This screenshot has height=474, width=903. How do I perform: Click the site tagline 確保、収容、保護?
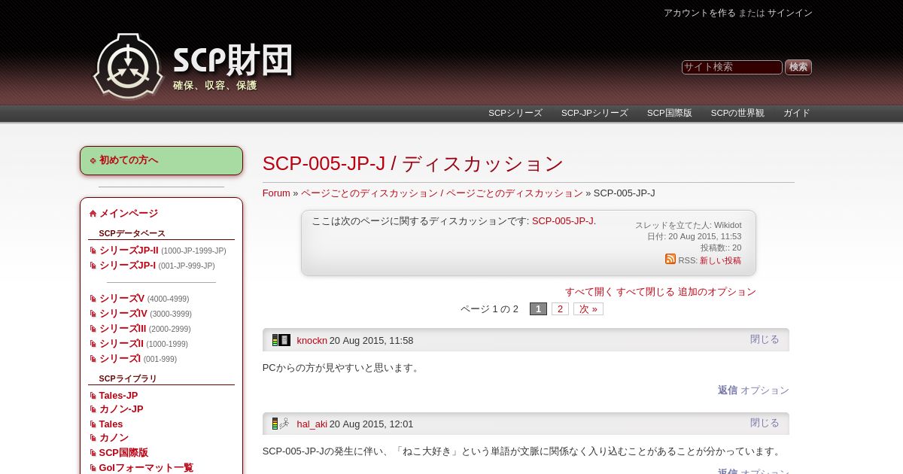coord(215,86)
